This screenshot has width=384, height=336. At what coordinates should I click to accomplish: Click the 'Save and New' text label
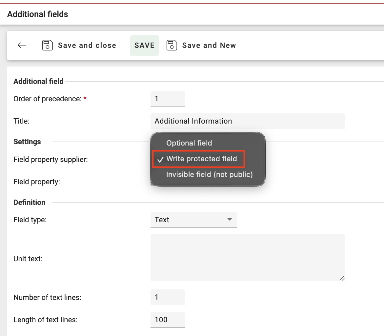pyautogui.click(x=209, y=45)
